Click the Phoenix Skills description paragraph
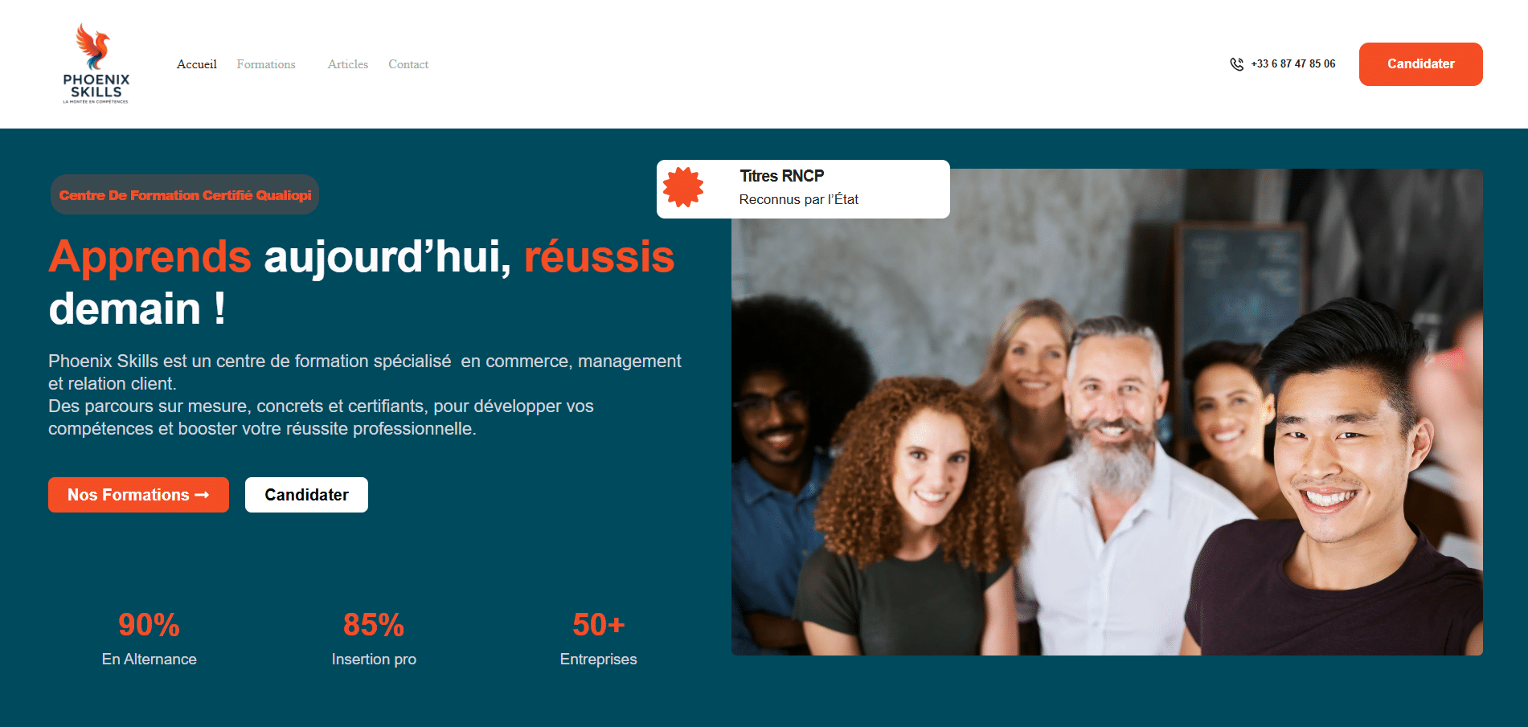 365,395
